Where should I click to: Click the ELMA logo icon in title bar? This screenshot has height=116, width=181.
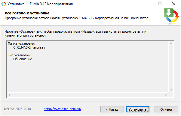[x=4, y=4]
